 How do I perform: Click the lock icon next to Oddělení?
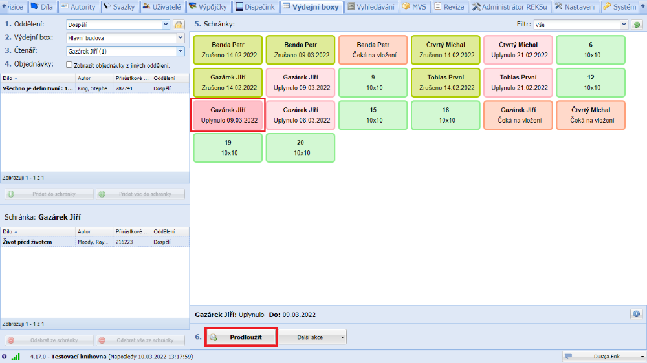click(x=179, y=25)
